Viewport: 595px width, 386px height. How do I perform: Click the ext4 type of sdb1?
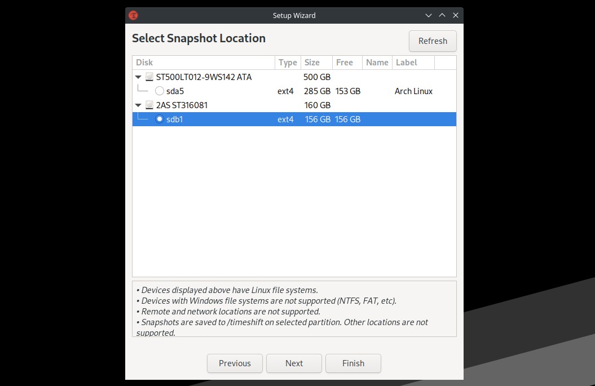pyautogui.click(x=285, y=119)
